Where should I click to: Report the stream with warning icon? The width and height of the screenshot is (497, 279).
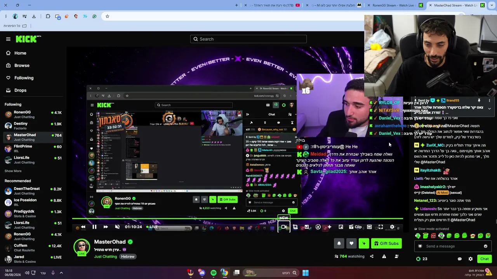pos(384,257)
